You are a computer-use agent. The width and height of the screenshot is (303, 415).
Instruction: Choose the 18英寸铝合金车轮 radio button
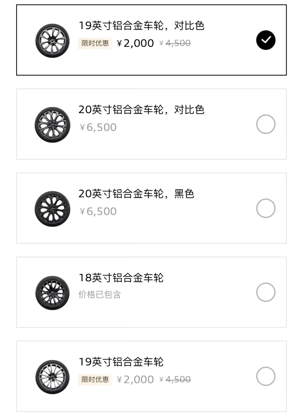[266, 292]
